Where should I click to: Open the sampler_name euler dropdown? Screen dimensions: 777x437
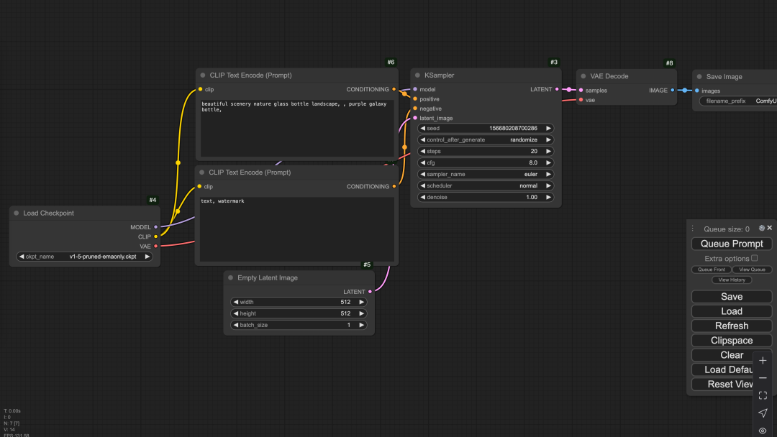(486, 174)
